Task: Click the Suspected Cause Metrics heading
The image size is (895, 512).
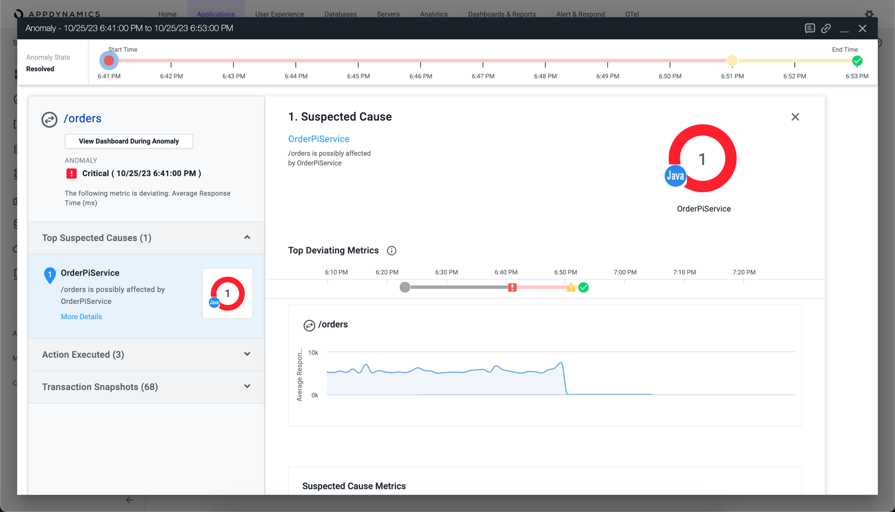Action: coord(354,486)
